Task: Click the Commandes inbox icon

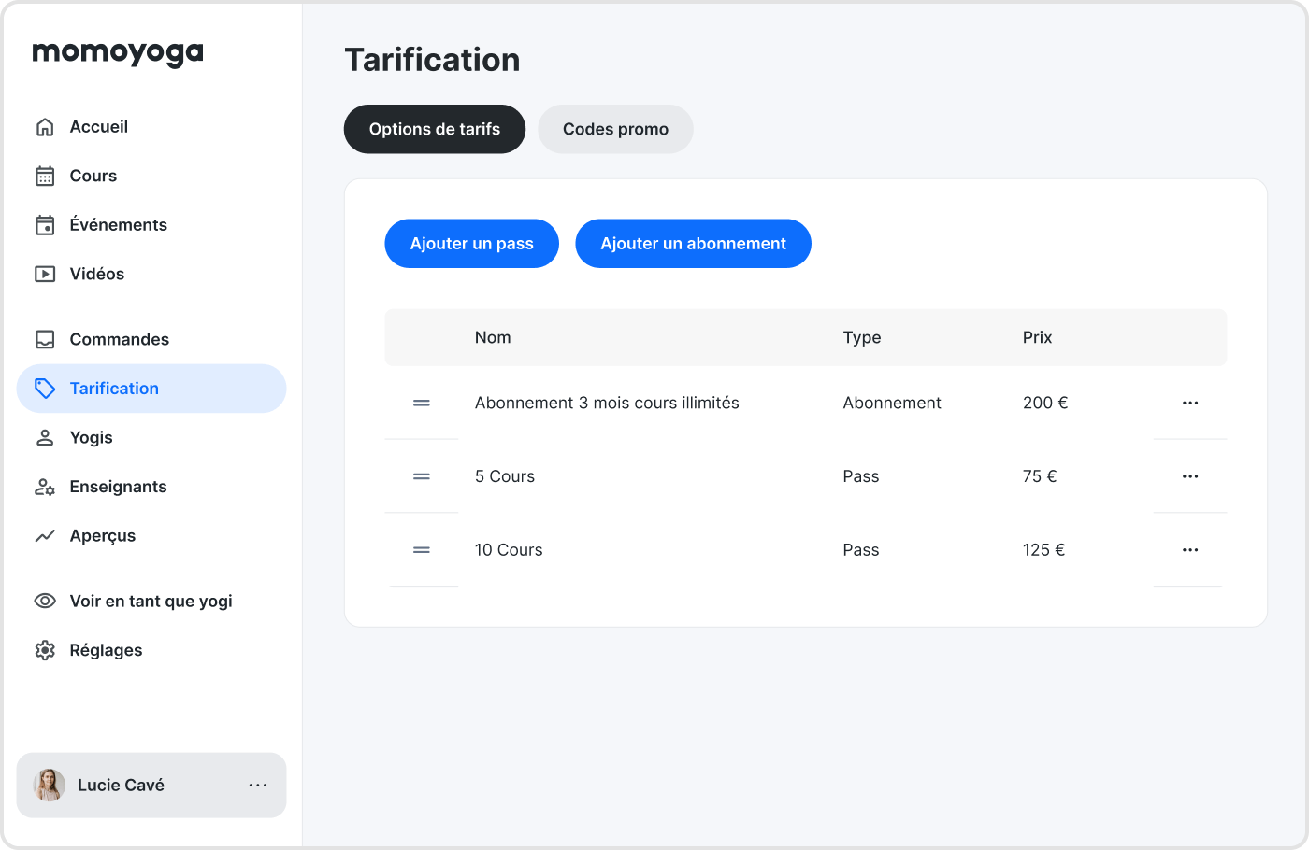Action: pos(45,339)
